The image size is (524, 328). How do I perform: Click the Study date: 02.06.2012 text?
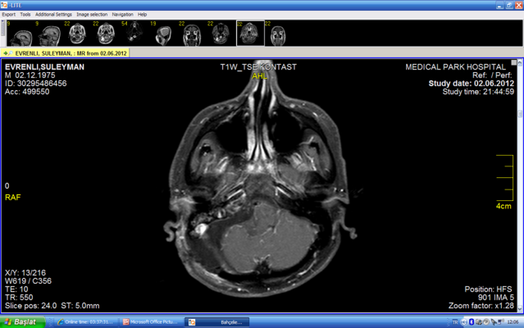tap(472, 84)
